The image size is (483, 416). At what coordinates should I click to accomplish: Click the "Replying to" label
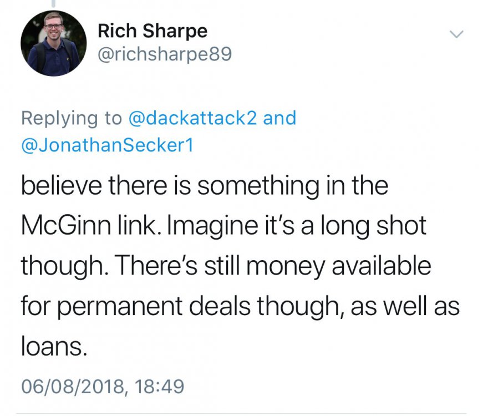71,118
